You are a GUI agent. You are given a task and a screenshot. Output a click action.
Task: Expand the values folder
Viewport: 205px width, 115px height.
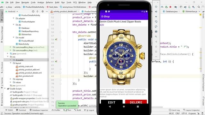pyautogui.click(x=11, y=82)
